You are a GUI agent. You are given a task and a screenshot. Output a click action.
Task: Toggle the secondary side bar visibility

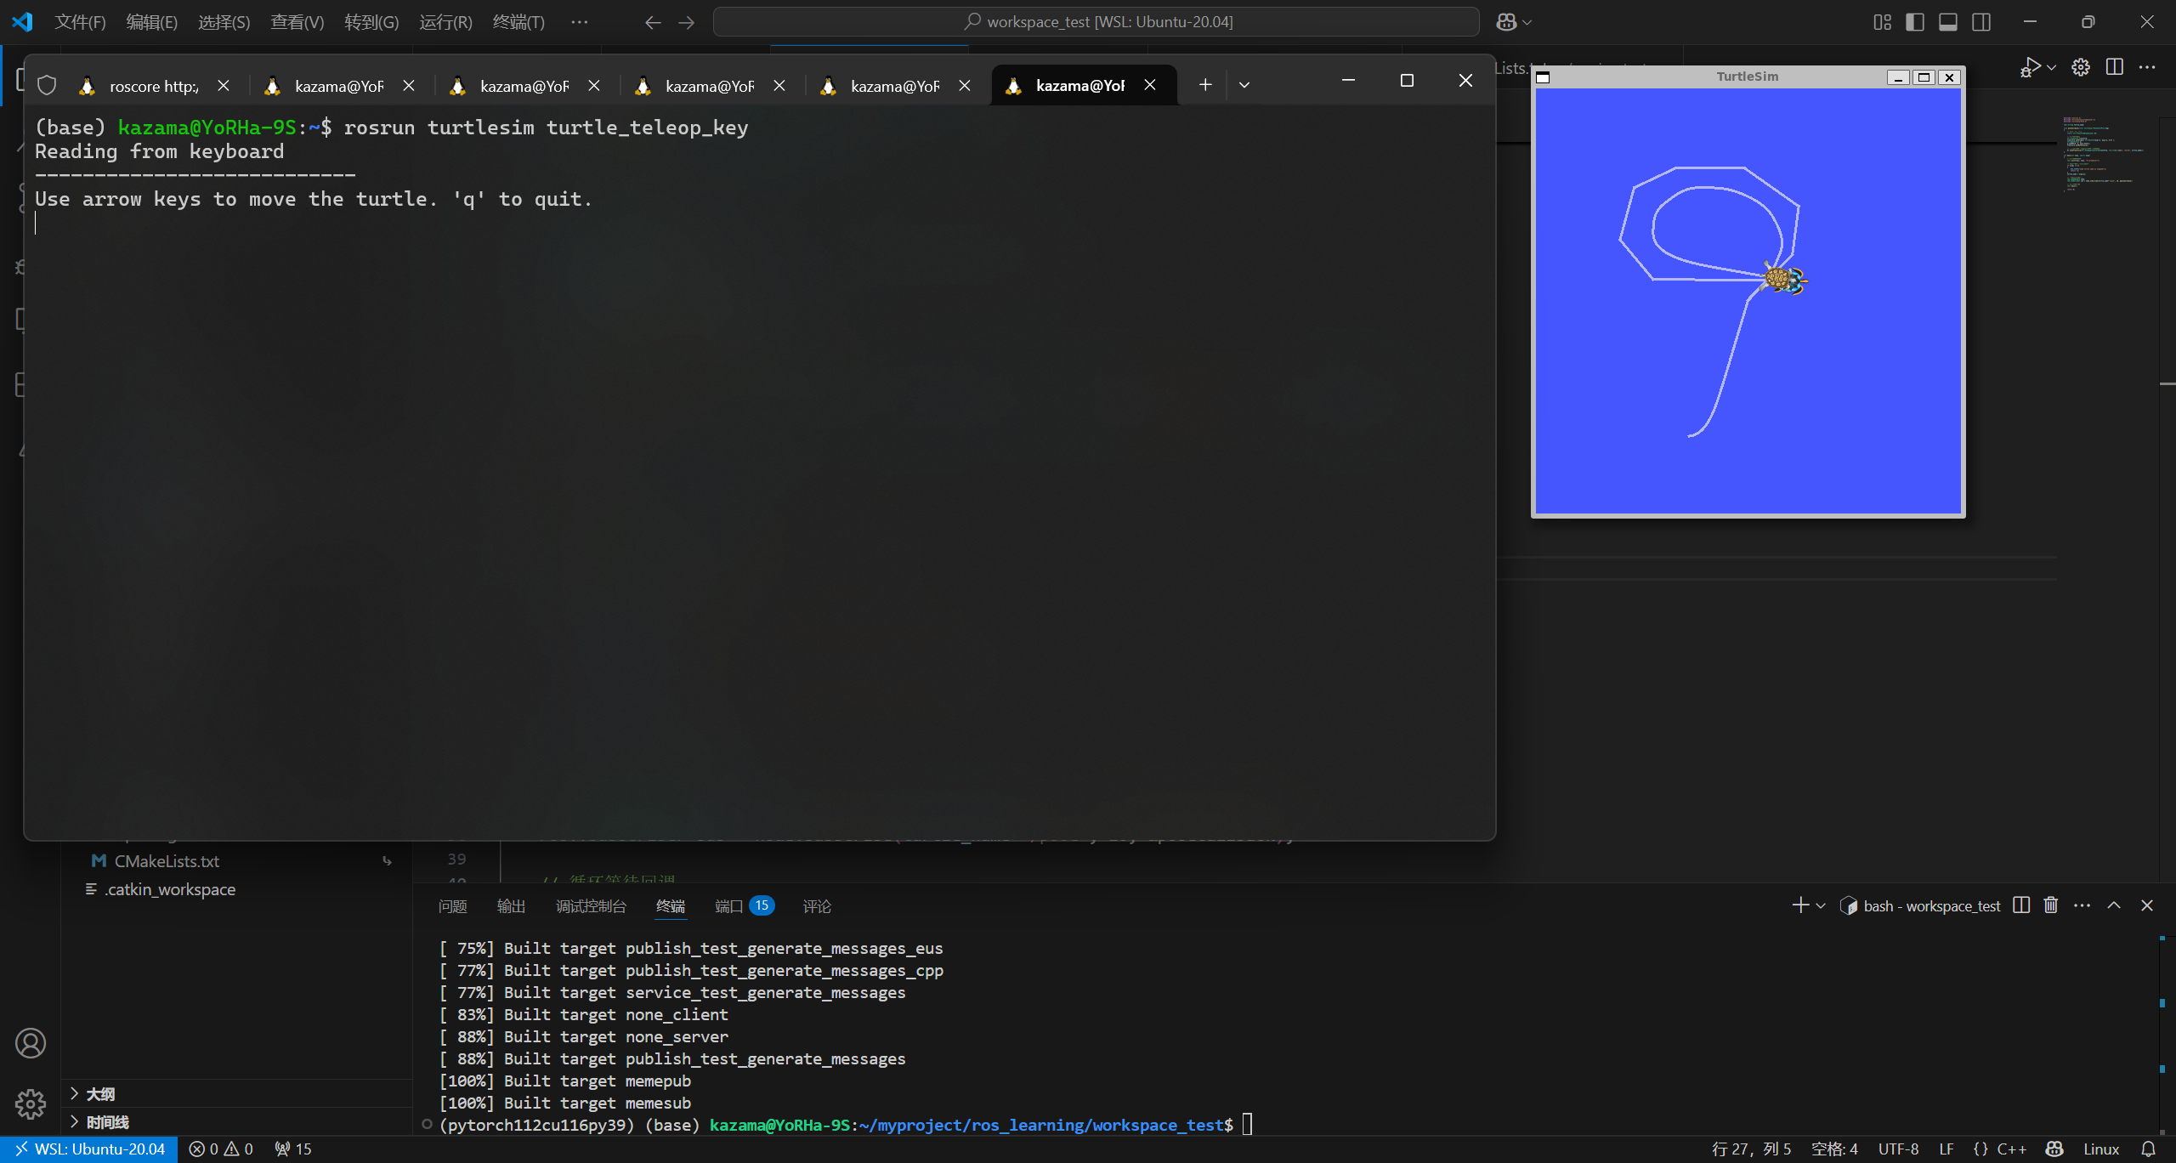1981,22
